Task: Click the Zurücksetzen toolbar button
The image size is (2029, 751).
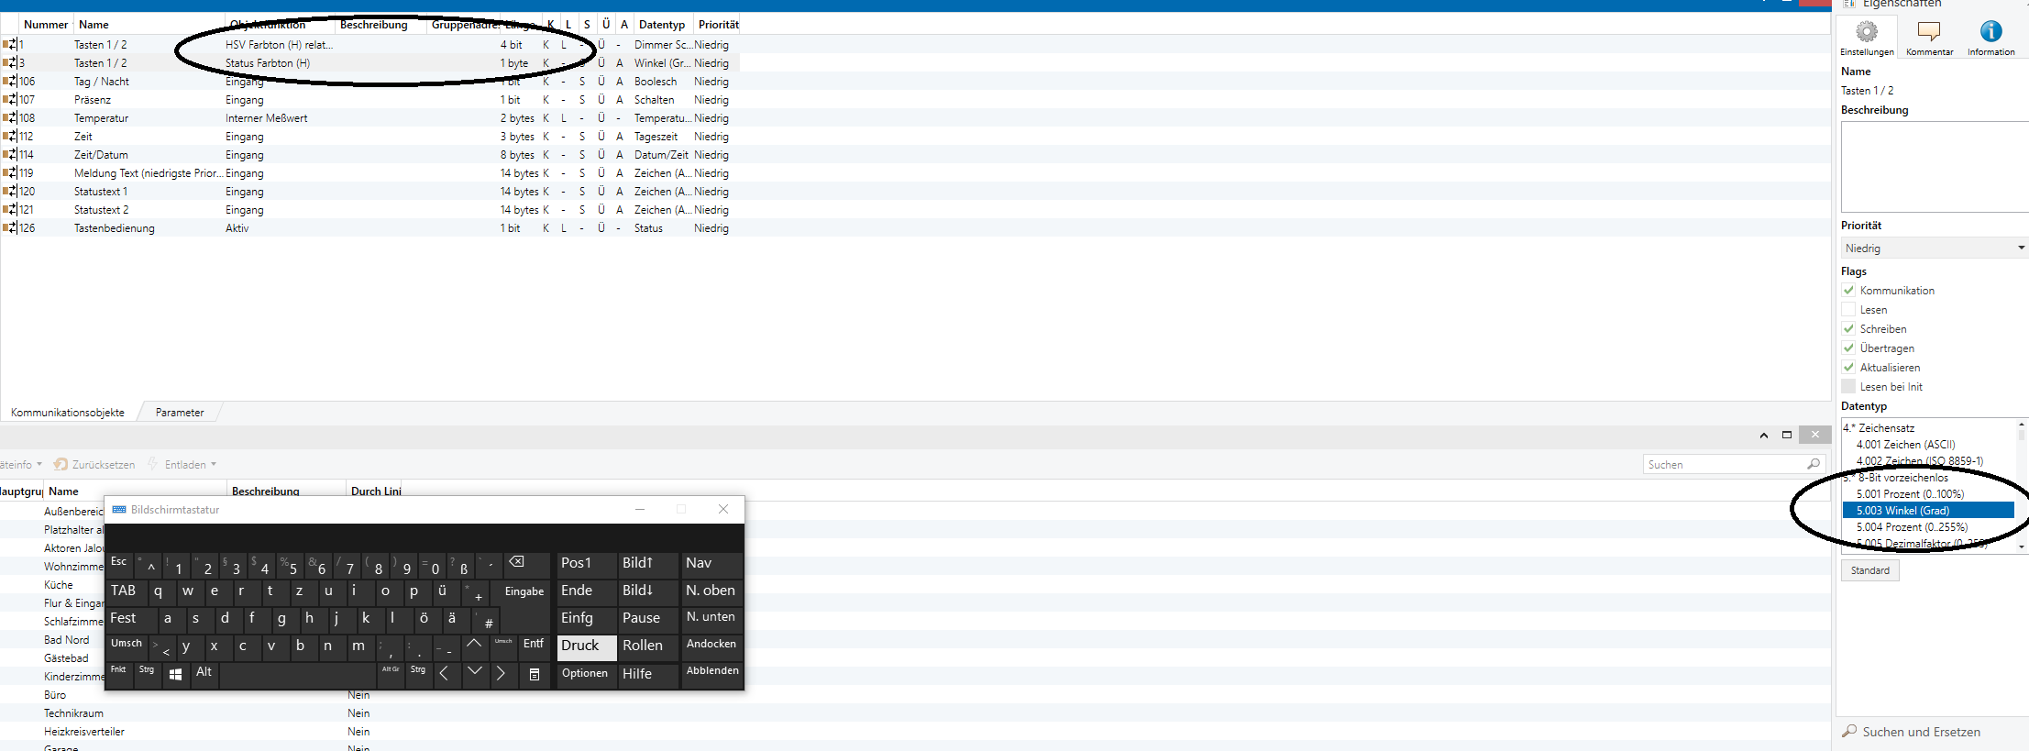Action: pos(94,465)
